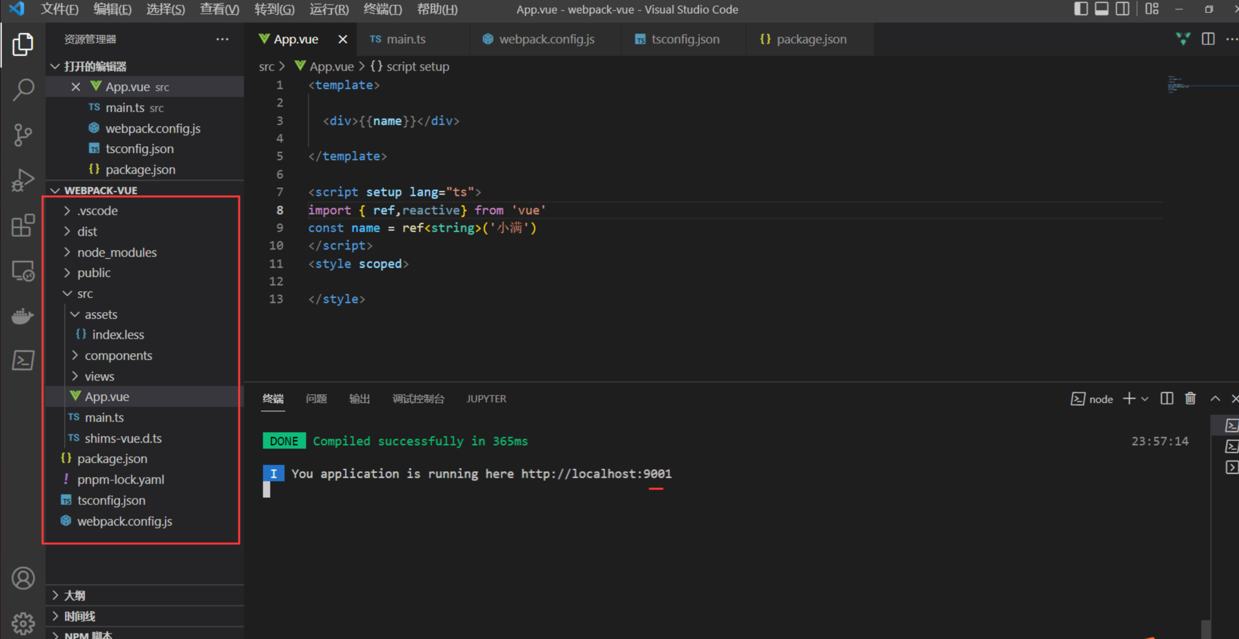Open customize layout button
This screenshot has height=639, width=1239.
[x=1151, y=9]
